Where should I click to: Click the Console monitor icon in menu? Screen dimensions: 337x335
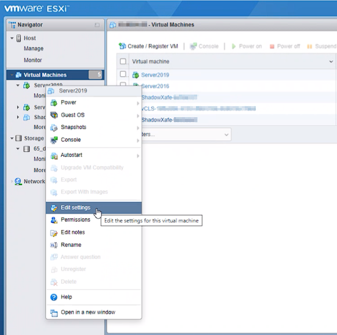point(54,140)
